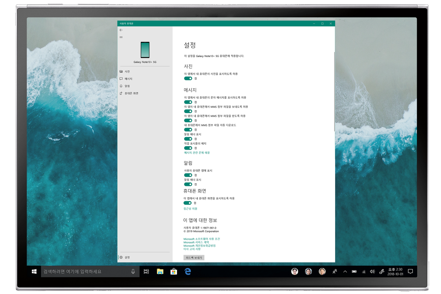Screen dimensions: 441x294
Task: Open 타사 고지 사항 link
Action: pyautogui.click(x=192, y=249)
